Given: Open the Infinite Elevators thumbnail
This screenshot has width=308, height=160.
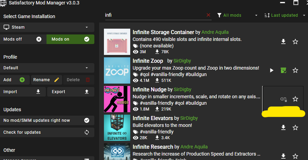Looking at the screenshot, I should point(117,128).
